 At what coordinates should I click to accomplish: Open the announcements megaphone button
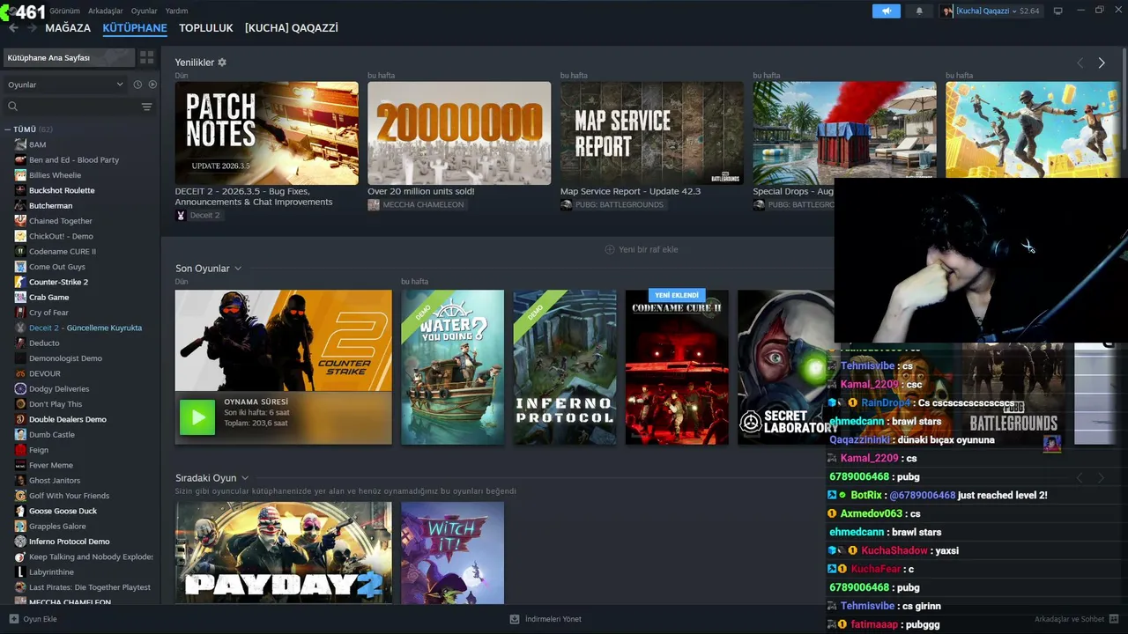pyautogui.click(x=887, y=11)
